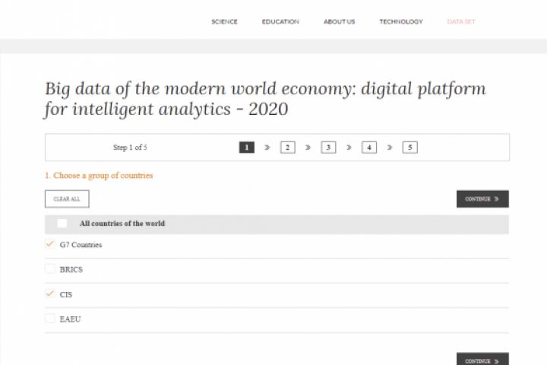This screenshot has width=547, height=365.
Task: Tick the EAEU checkbox
Action: (50, 319)
